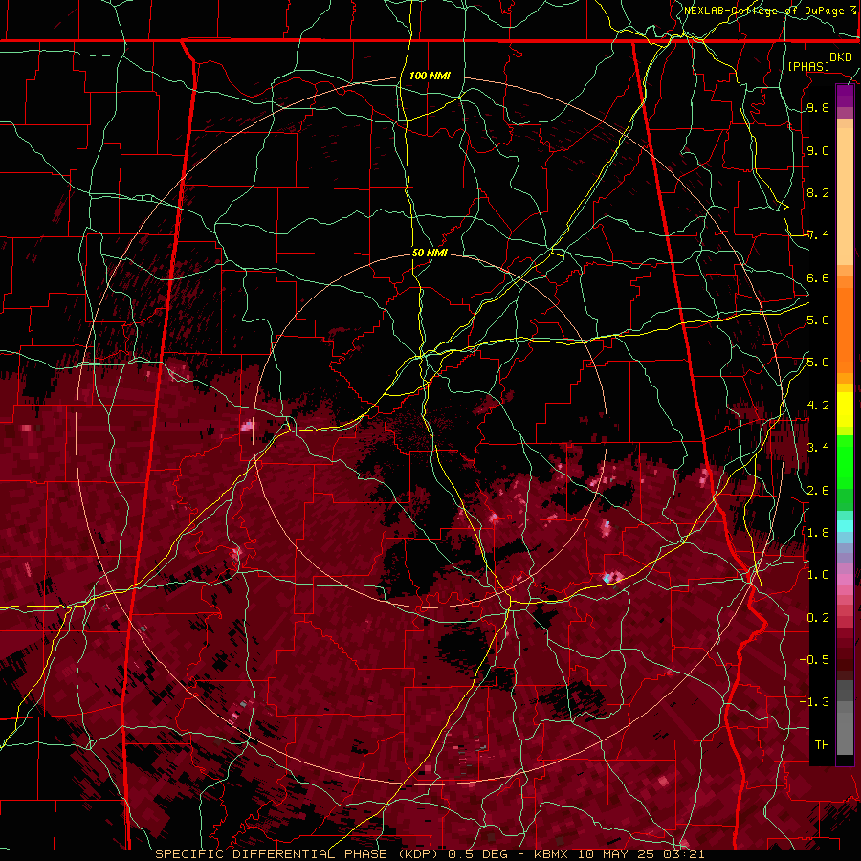The width and height of the screenshot is (861, 861).
Task: Click the DKD legend heading
Action: pos(841,57)
